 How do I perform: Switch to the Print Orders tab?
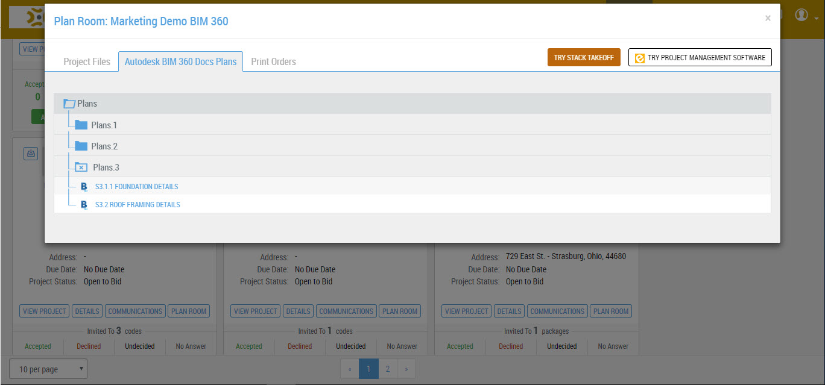pos(273,61)
